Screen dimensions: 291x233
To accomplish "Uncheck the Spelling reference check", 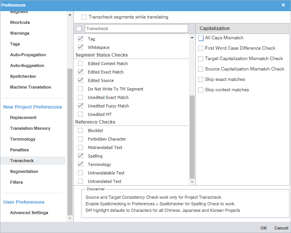I will (x=81, y=156).
